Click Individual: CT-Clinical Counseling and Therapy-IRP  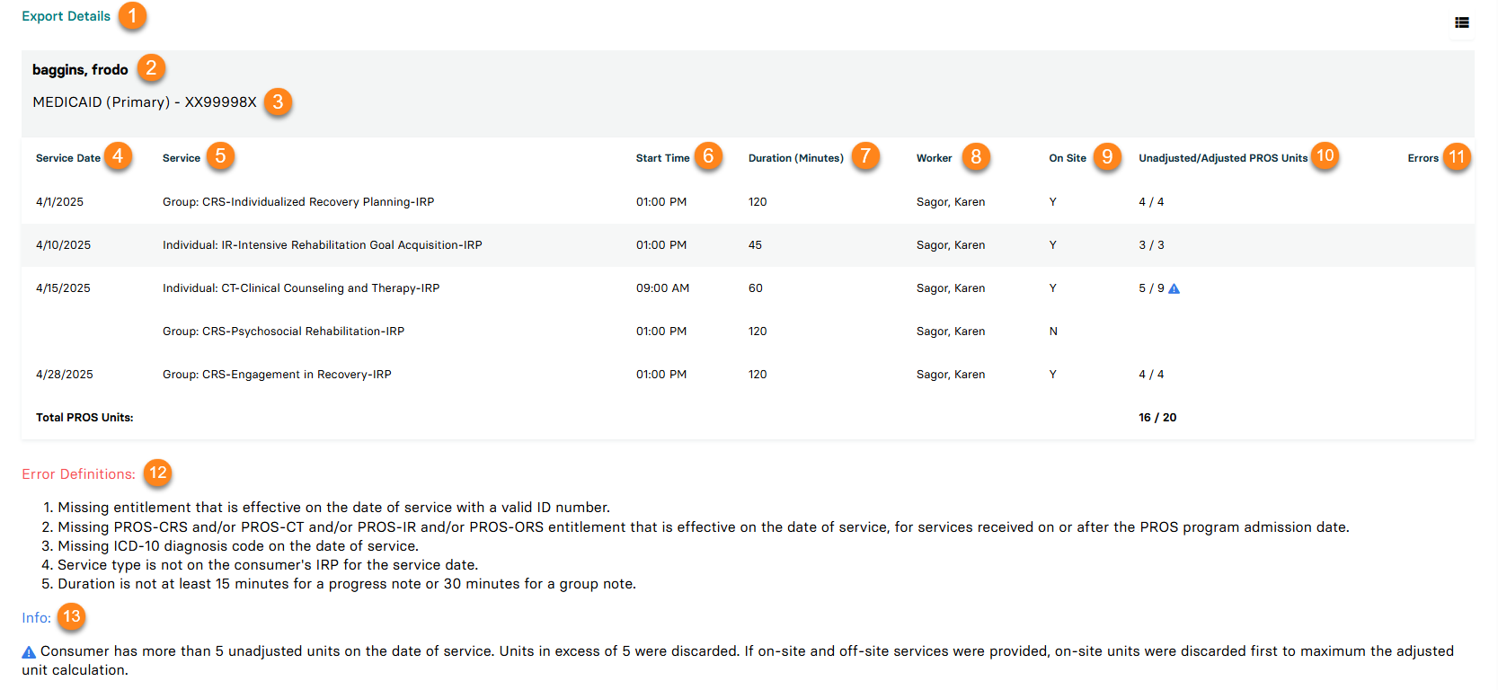point(301,288)
